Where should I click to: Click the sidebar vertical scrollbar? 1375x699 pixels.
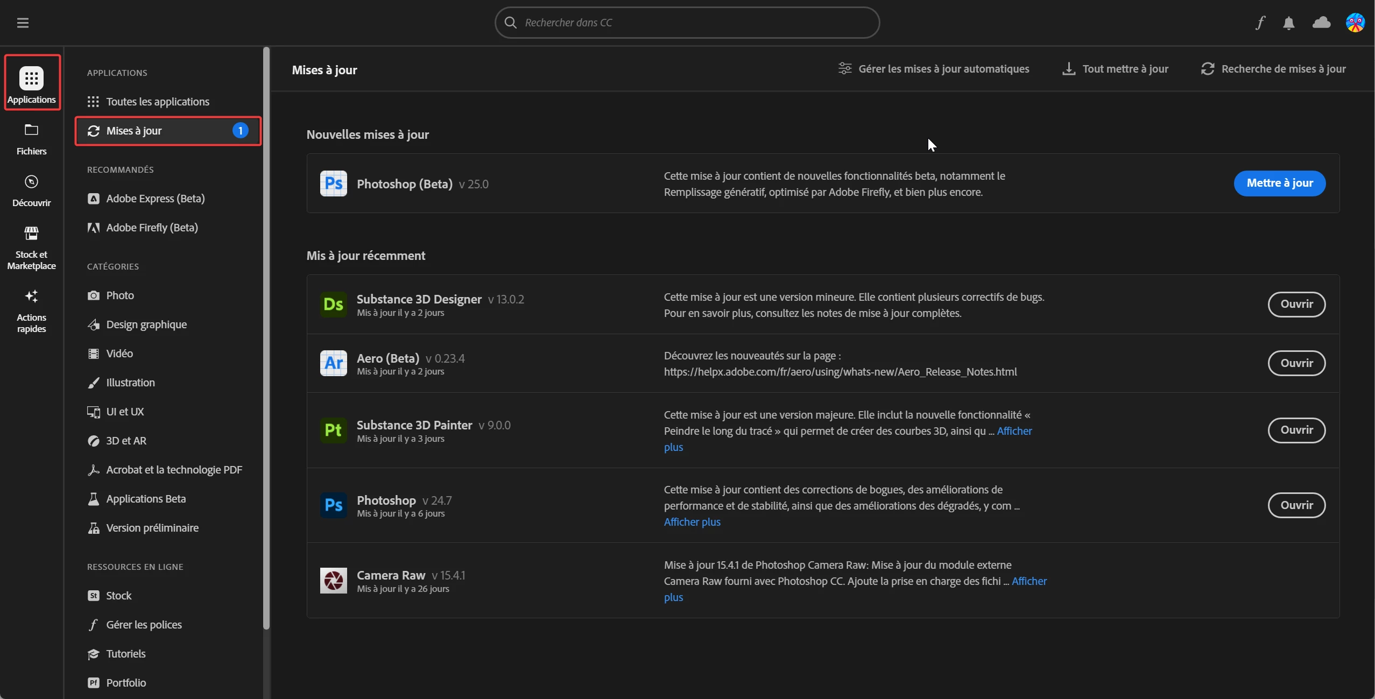click(266, 339)
